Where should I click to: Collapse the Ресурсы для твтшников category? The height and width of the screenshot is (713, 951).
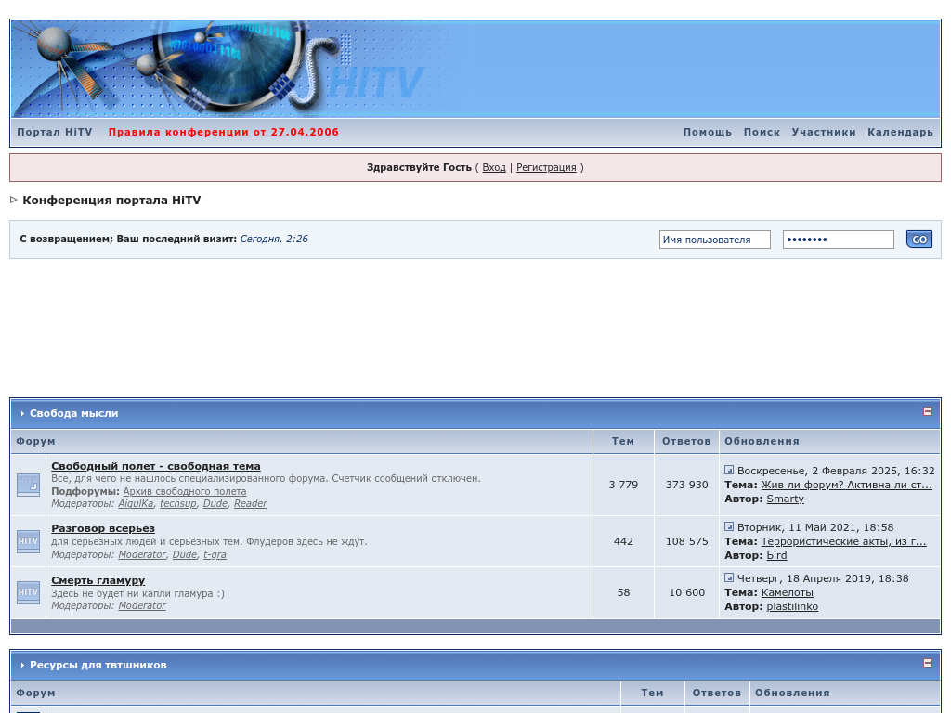(927, 663)
